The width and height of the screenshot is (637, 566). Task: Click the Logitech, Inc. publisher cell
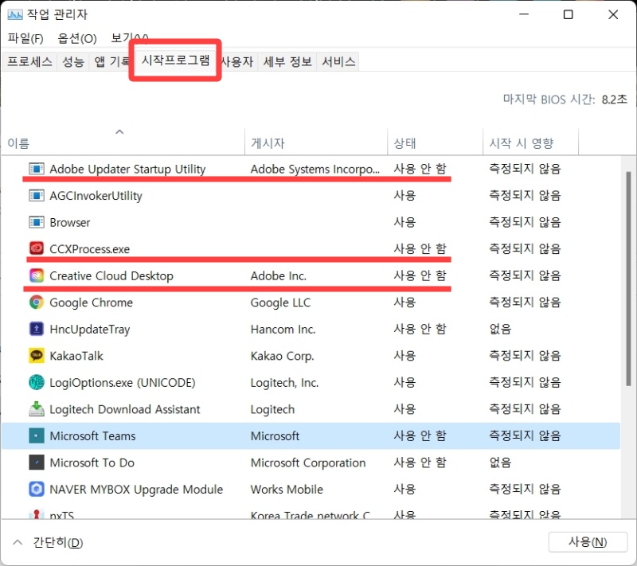click(x=284, y=382)
